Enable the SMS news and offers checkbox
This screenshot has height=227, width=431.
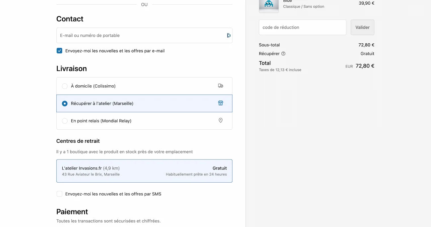[x=59, y=194]
